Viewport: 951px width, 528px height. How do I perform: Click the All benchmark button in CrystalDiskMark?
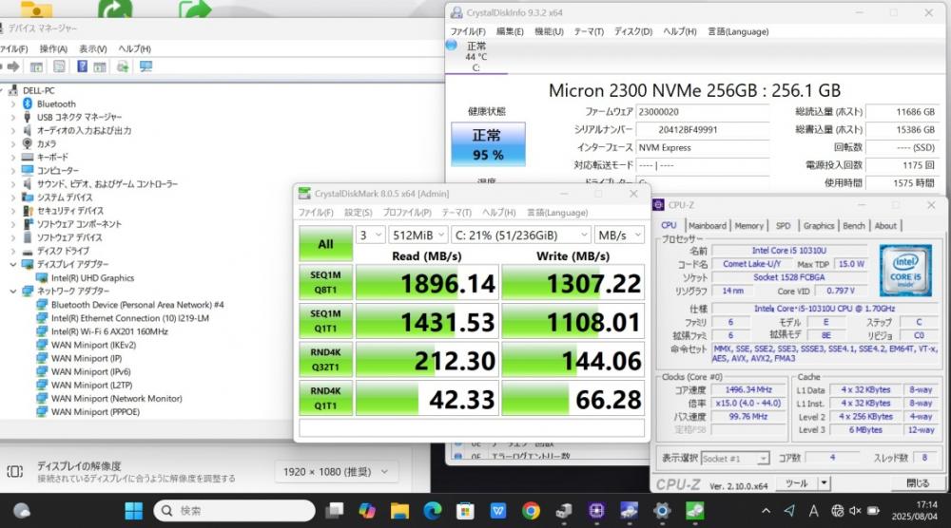[325, 244]
